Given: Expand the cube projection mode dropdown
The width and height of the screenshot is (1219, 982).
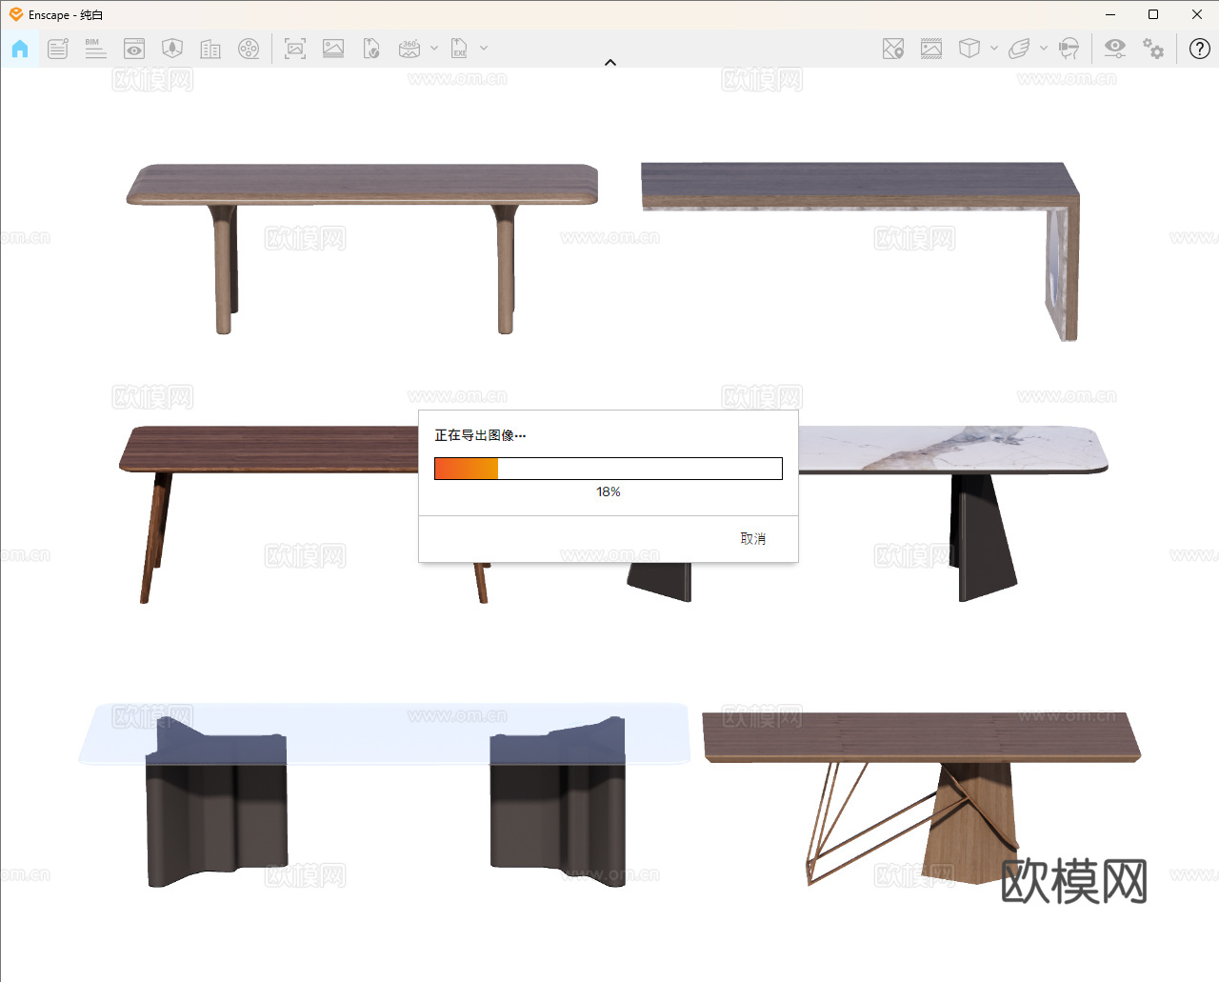Looking at the screenshot, I should (x=994, y=48).
